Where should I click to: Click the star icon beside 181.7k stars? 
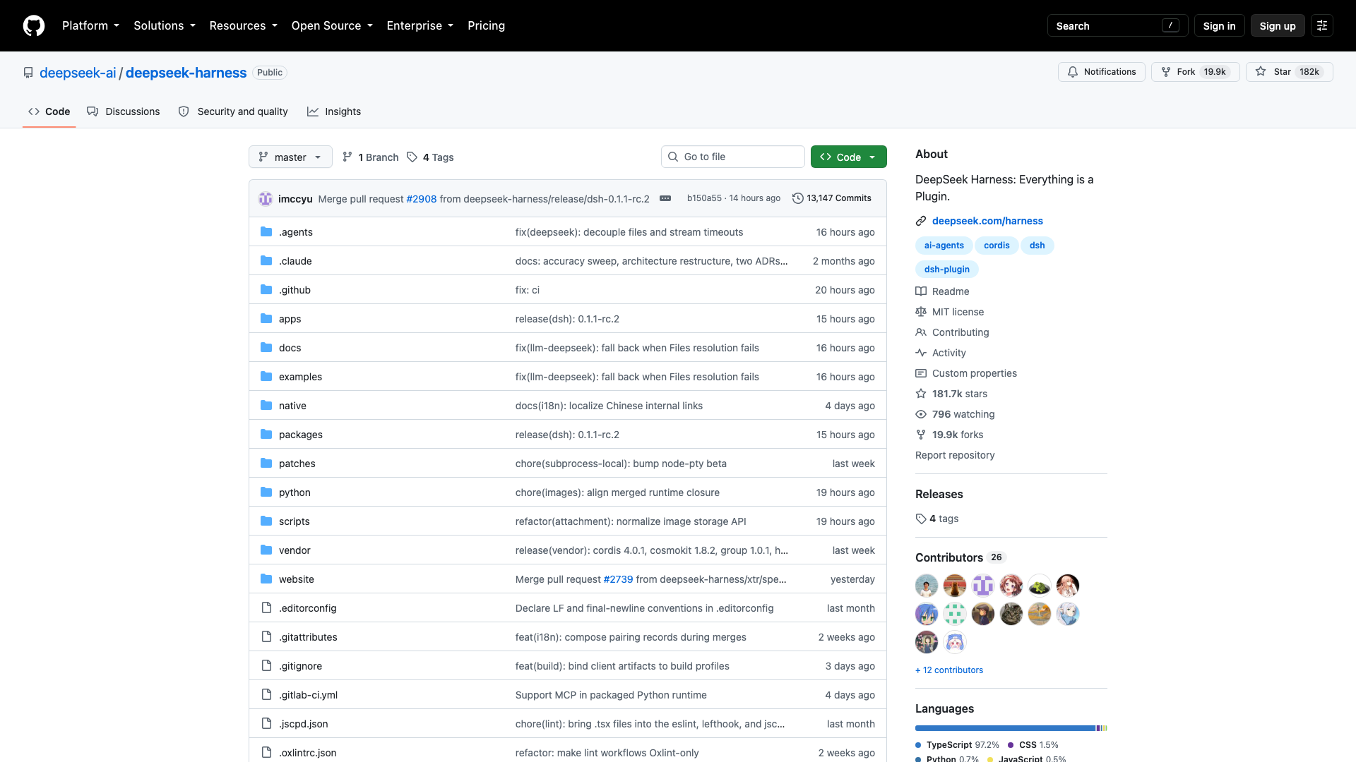921,394
